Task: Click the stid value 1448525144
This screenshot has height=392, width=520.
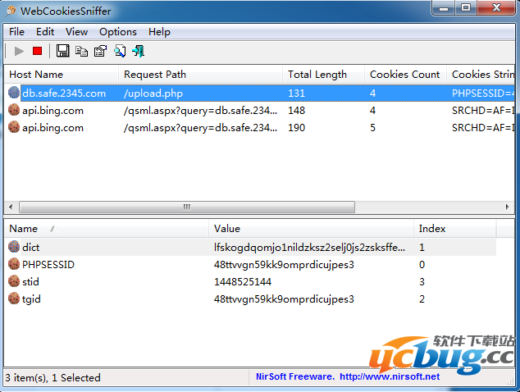Action: point(243,281)
